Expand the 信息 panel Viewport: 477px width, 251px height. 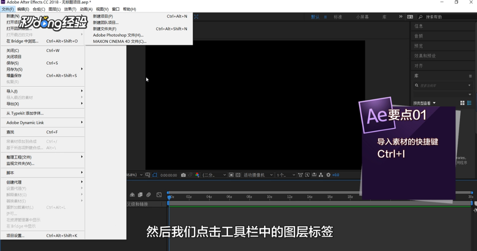pos(418,26)
